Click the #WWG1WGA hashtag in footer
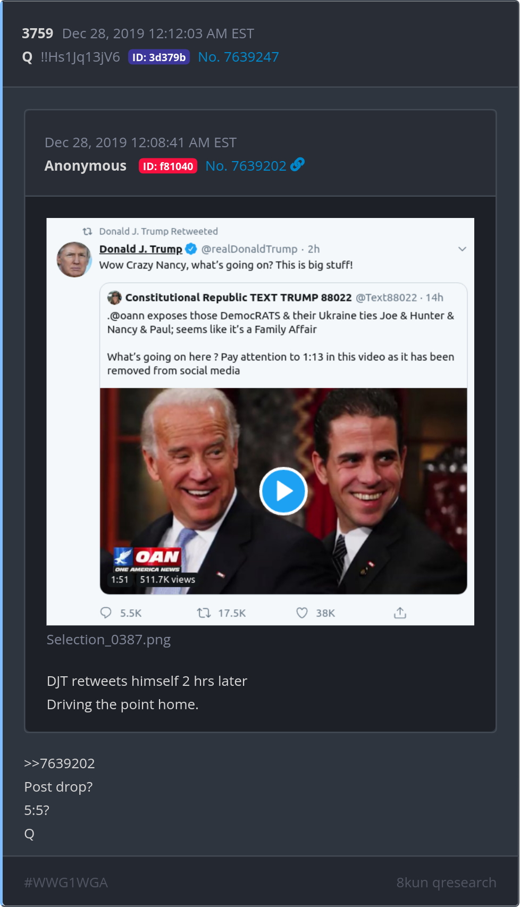520x907 pixels. tap(66, 883)
